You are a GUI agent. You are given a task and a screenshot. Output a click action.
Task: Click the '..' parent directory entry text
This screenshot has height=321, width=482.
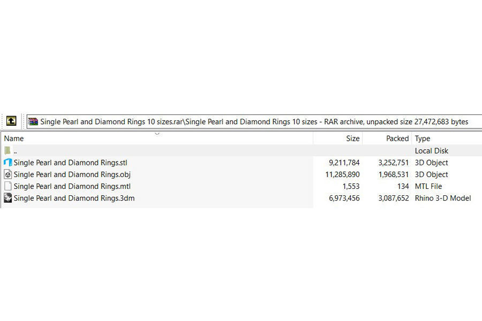pyautogui.click(x=16, y=151)
